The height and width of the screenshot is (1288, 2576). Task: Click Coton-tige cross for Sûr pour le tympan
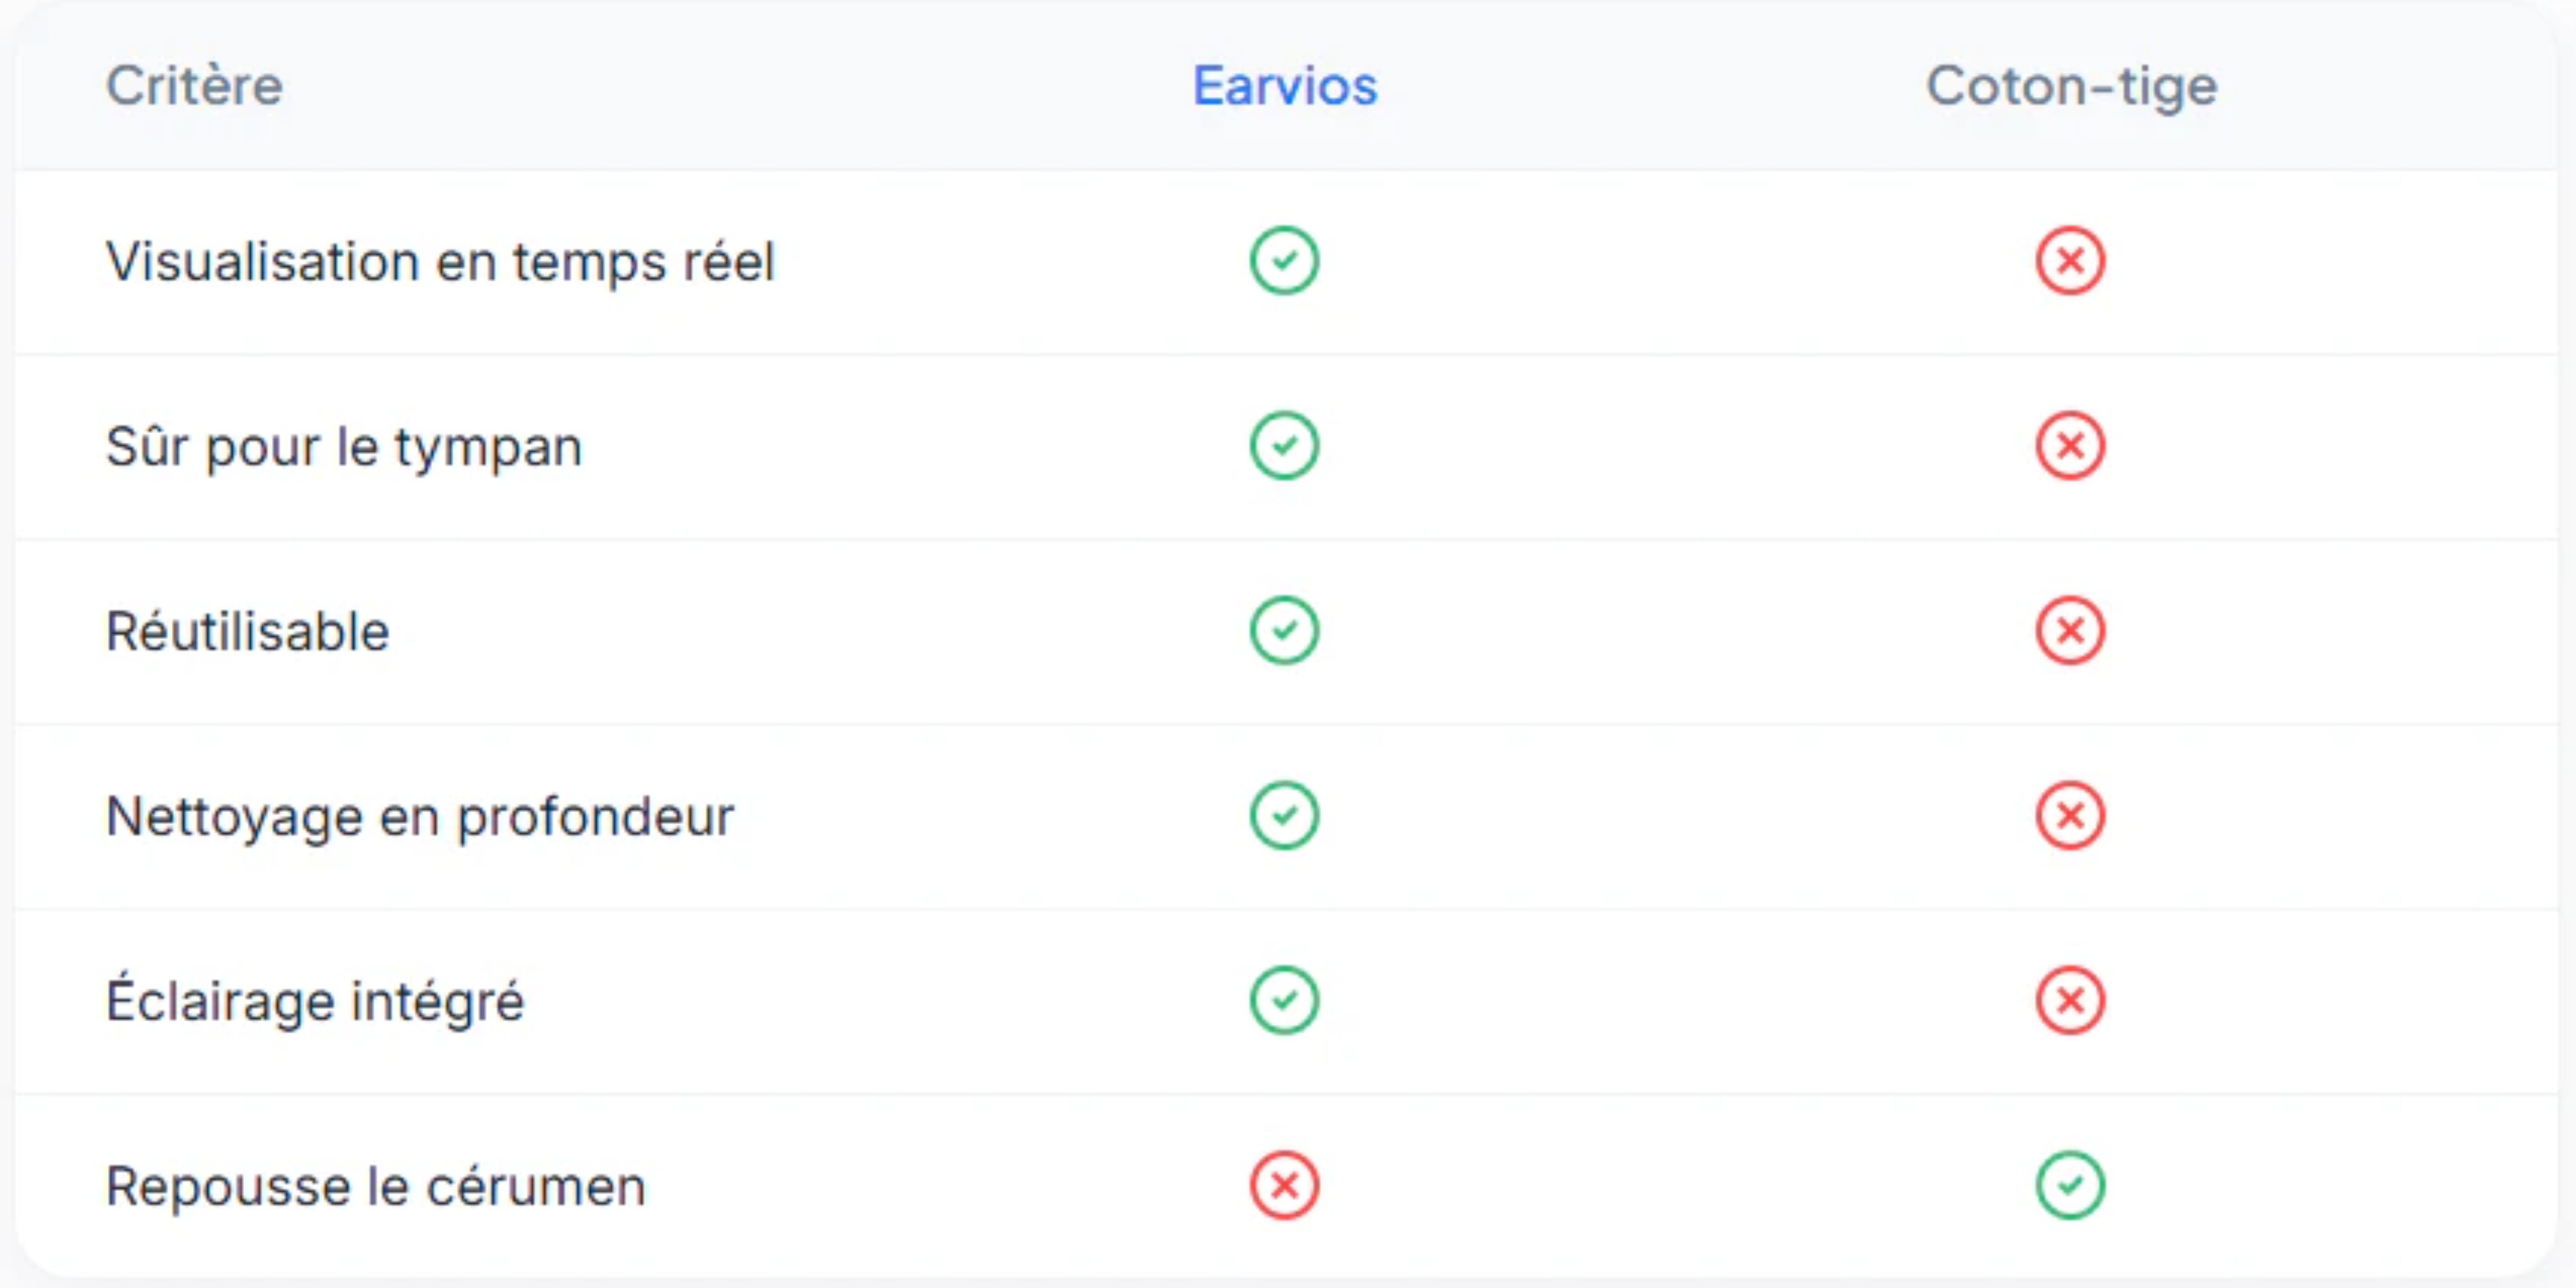click(x=2070, y=446)
